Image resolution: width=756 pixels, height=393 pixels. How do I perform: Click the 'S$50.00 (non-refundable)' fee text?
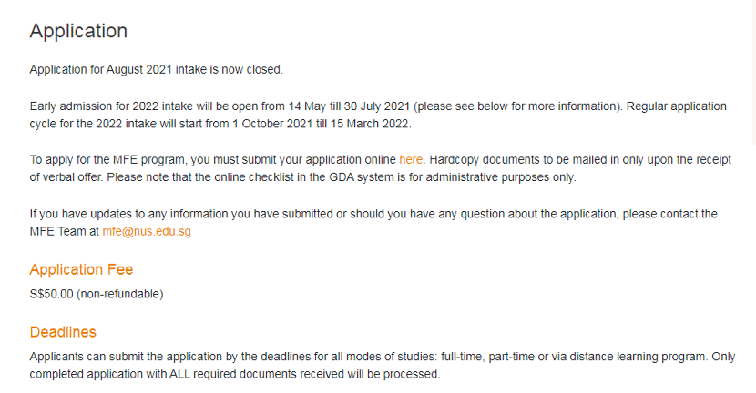97,294
